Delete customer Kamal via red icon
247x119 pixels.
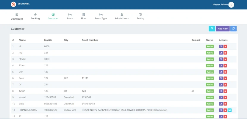coord(225,97)
